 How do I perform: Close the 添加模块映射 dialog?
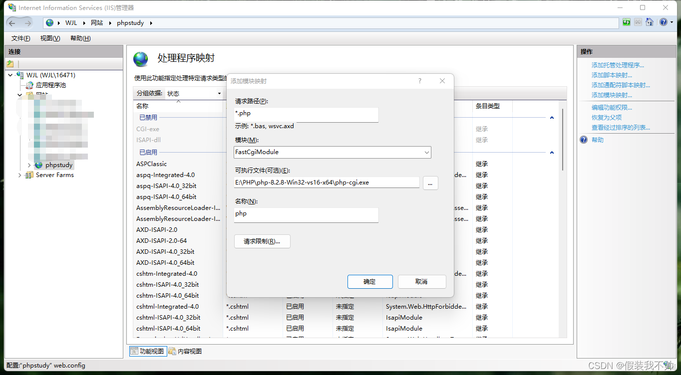click(x=442, y=81)
